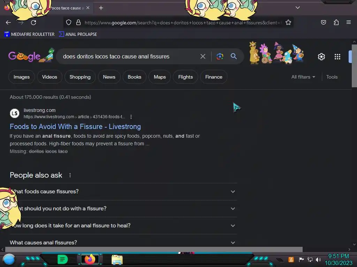
Task: Open the livestrong.com article URL
Action: click(74, 117)
